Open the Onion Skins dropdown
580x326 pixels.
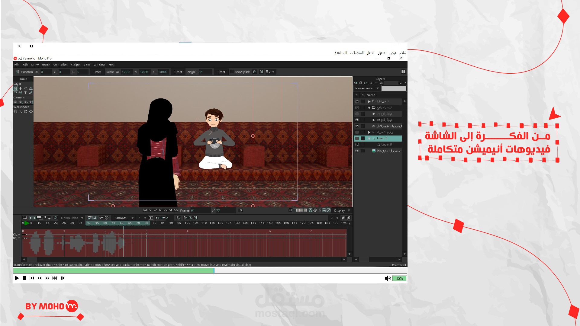click(x=72, y=218)
